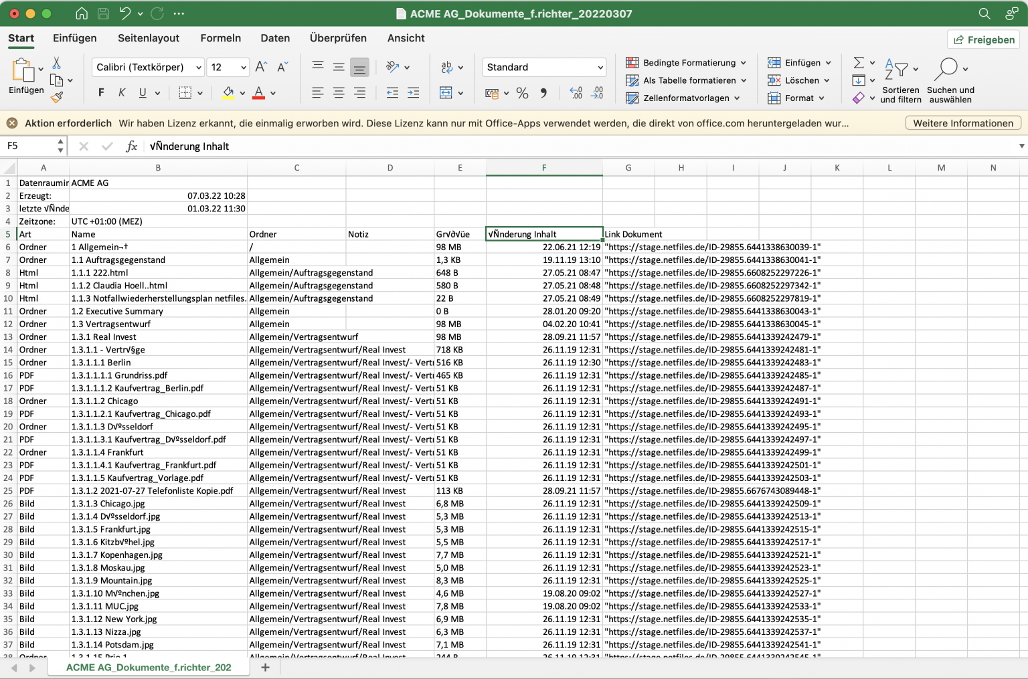This screenshot has height=679, width=1028.
Task: Click the AutoSum sigma icon
Action: (859, 63)
